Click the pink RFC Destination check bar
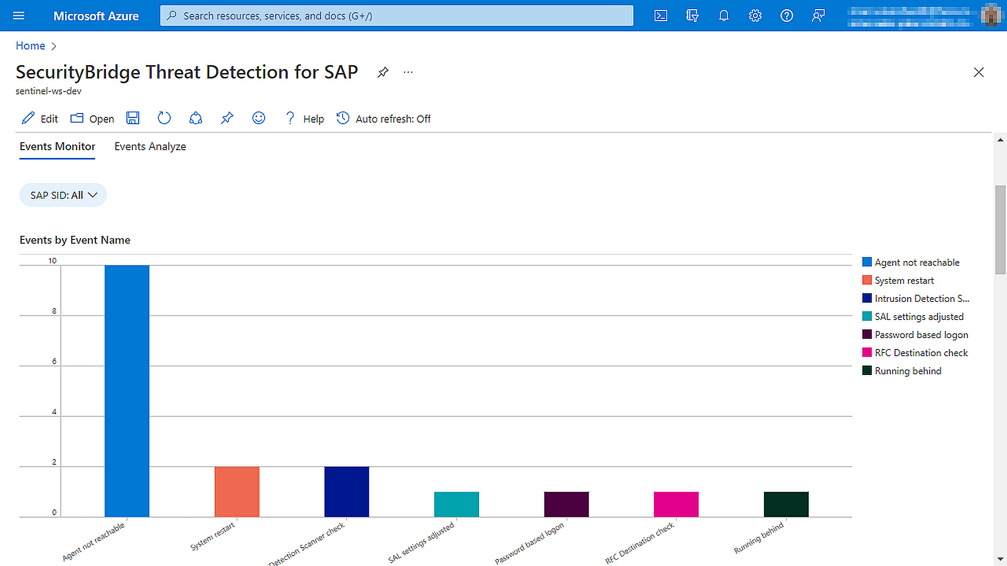Image resolution: width=1007 pixels, height=566 pixels. [x=676, y=504]
